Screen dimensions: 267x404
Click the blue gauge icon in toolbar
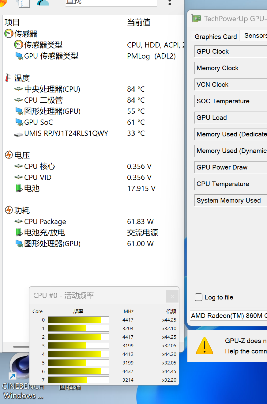click(x=43, y=3)
